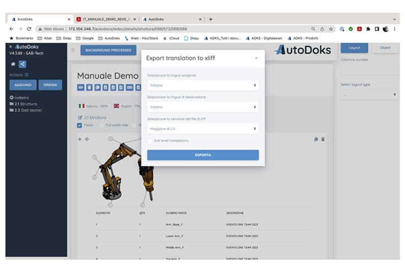Open the Actions list menu icon
Image resolution: width=405 pixels, height=273 pixels.
[26, 75]
